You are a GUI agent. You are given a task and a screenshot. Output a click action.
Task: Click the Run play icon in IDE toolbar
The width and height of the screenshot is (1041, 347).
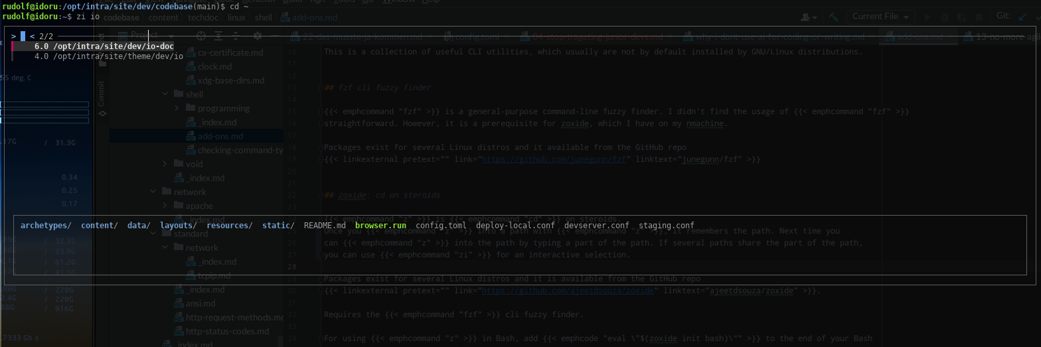(928, 17)
